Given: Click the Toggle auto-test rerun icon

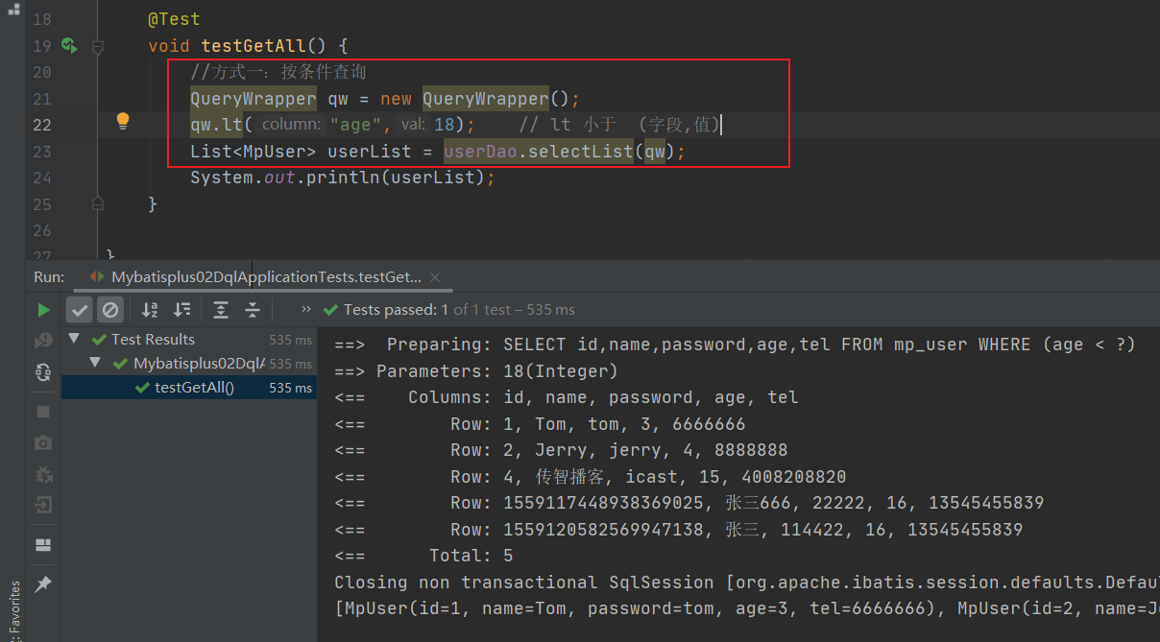Looking at the screenshot, I should click(43, 372).
